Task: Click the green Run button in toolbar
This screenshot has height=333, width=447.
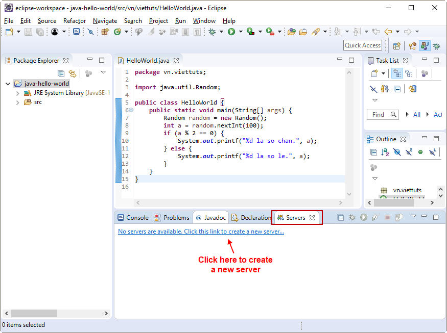Action: [231, 32]
